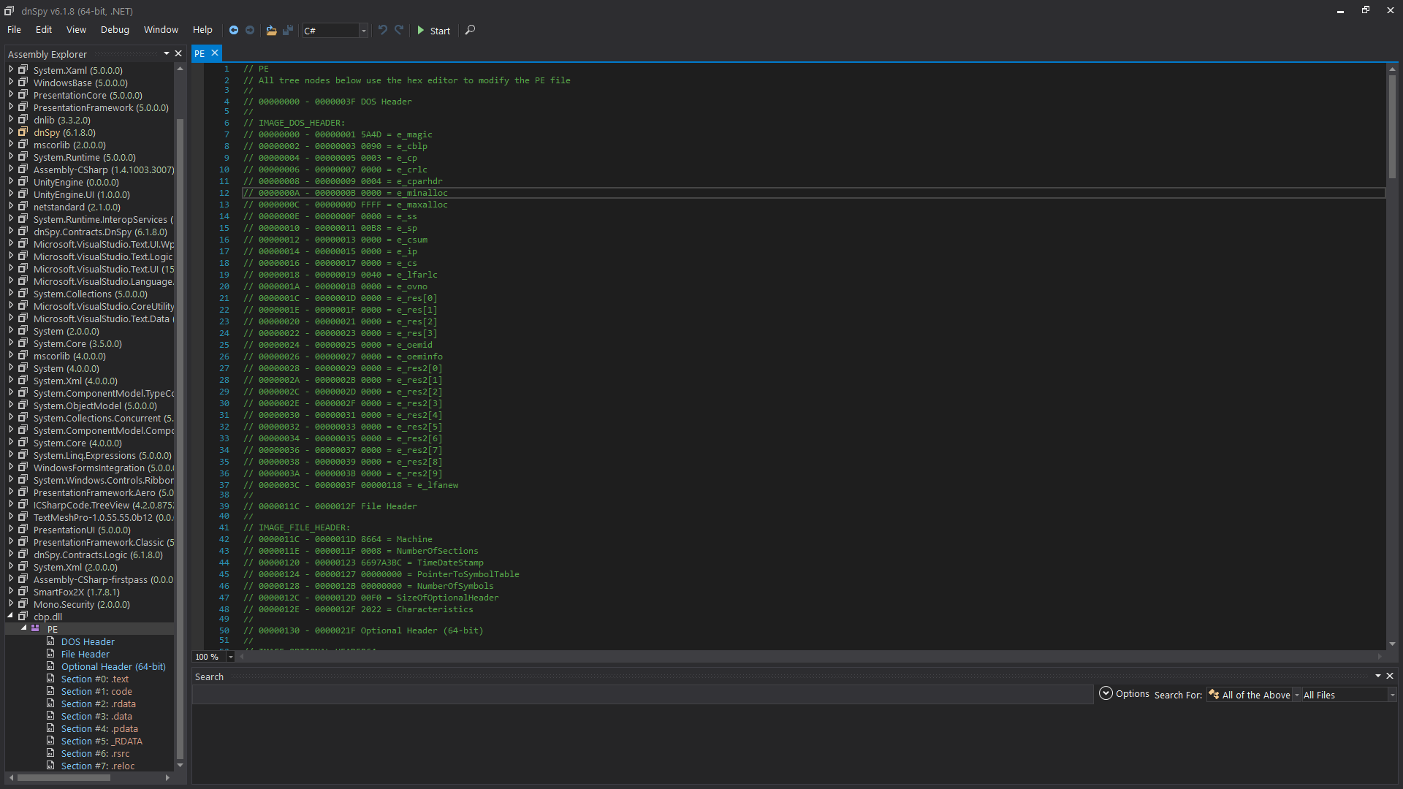Select the Optional Header (64-bit) node
Screen dimensions: 1403x789
(x=113, y=666)
